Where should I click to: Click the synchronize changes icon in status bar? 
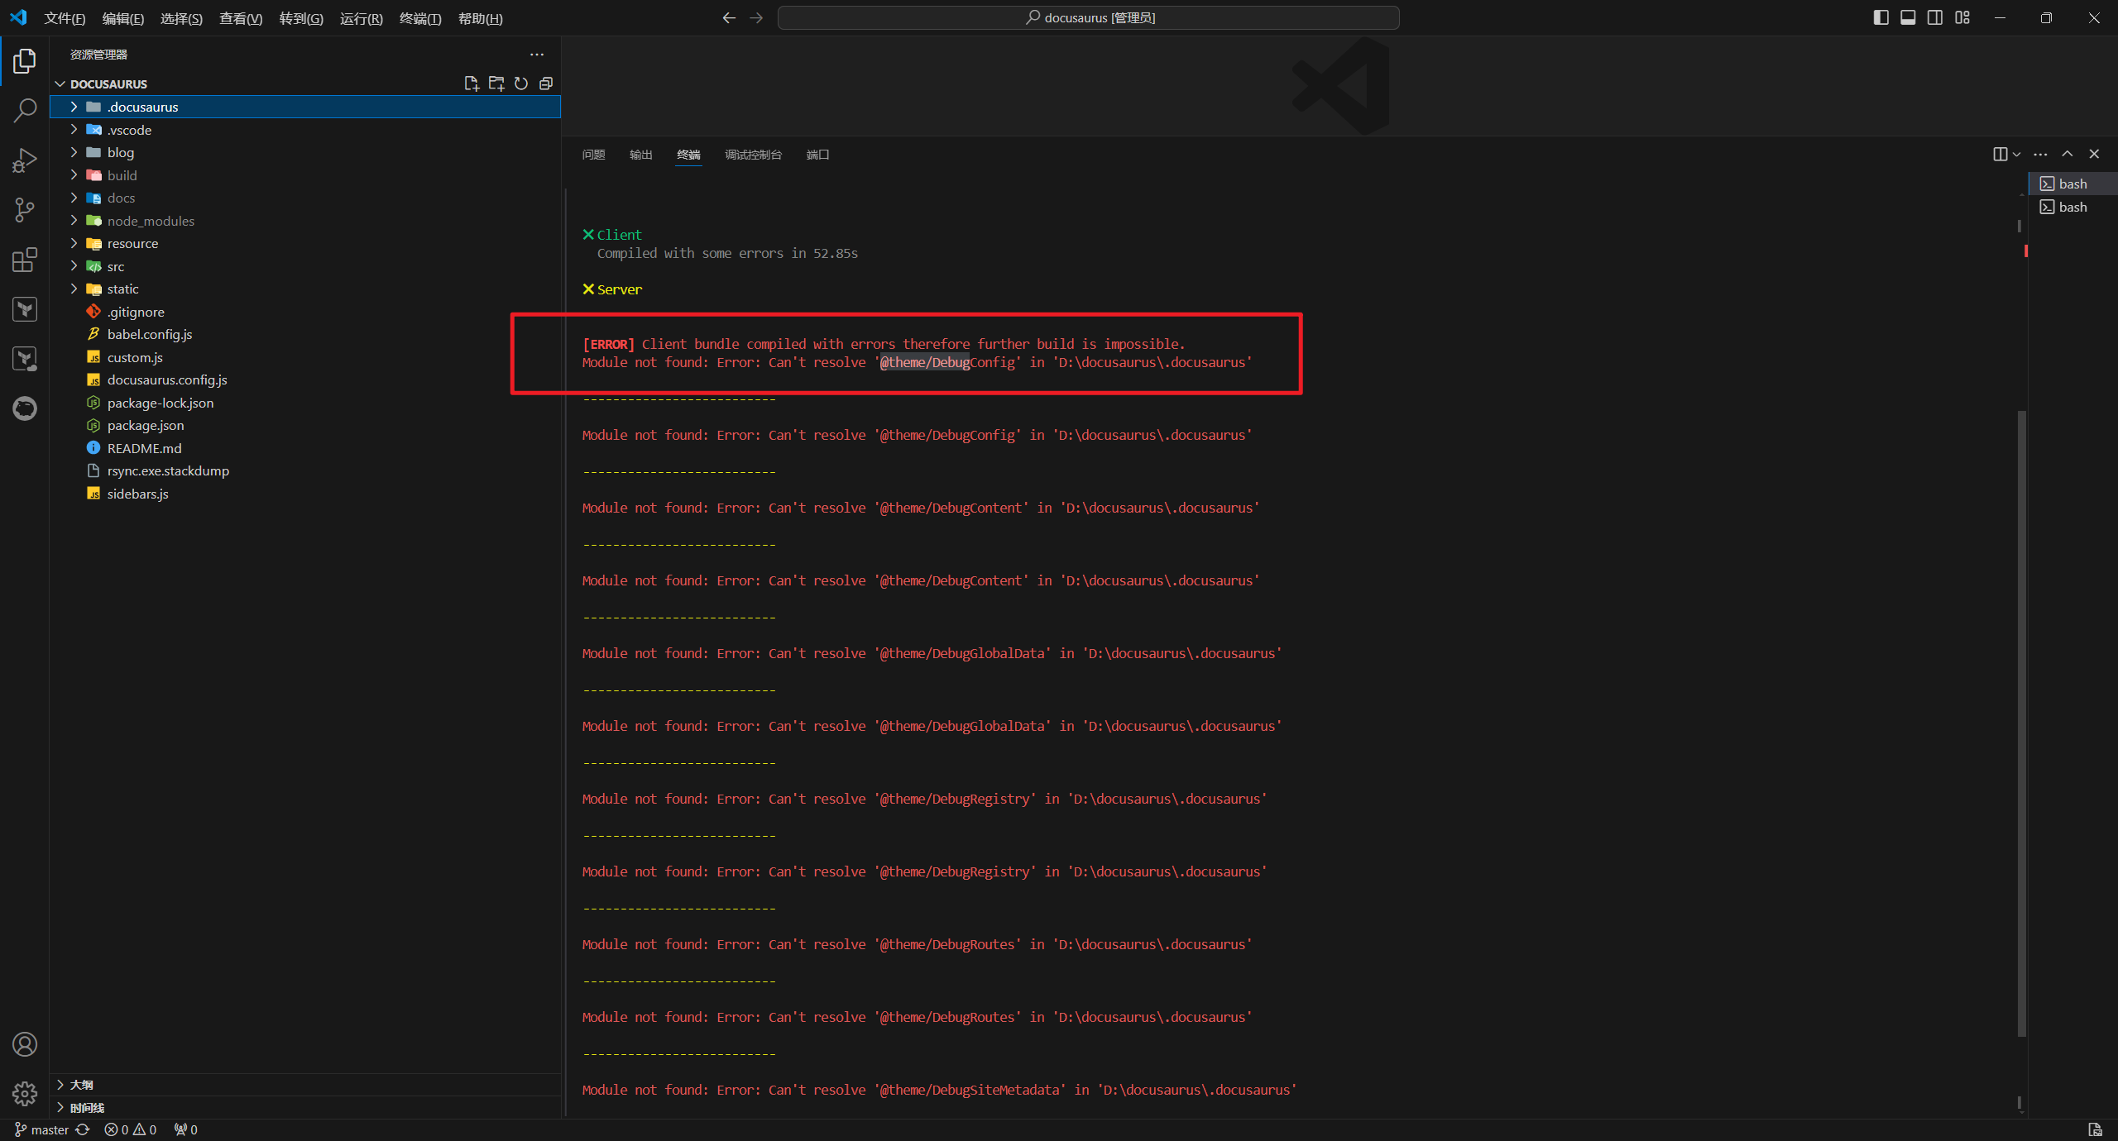(x=83, y=1129)
